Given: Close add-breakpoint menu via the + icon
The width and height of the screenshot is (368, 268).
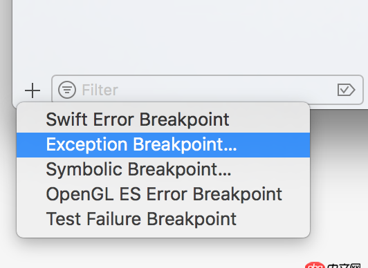Looking at the screenshot, I should point(33,90).
